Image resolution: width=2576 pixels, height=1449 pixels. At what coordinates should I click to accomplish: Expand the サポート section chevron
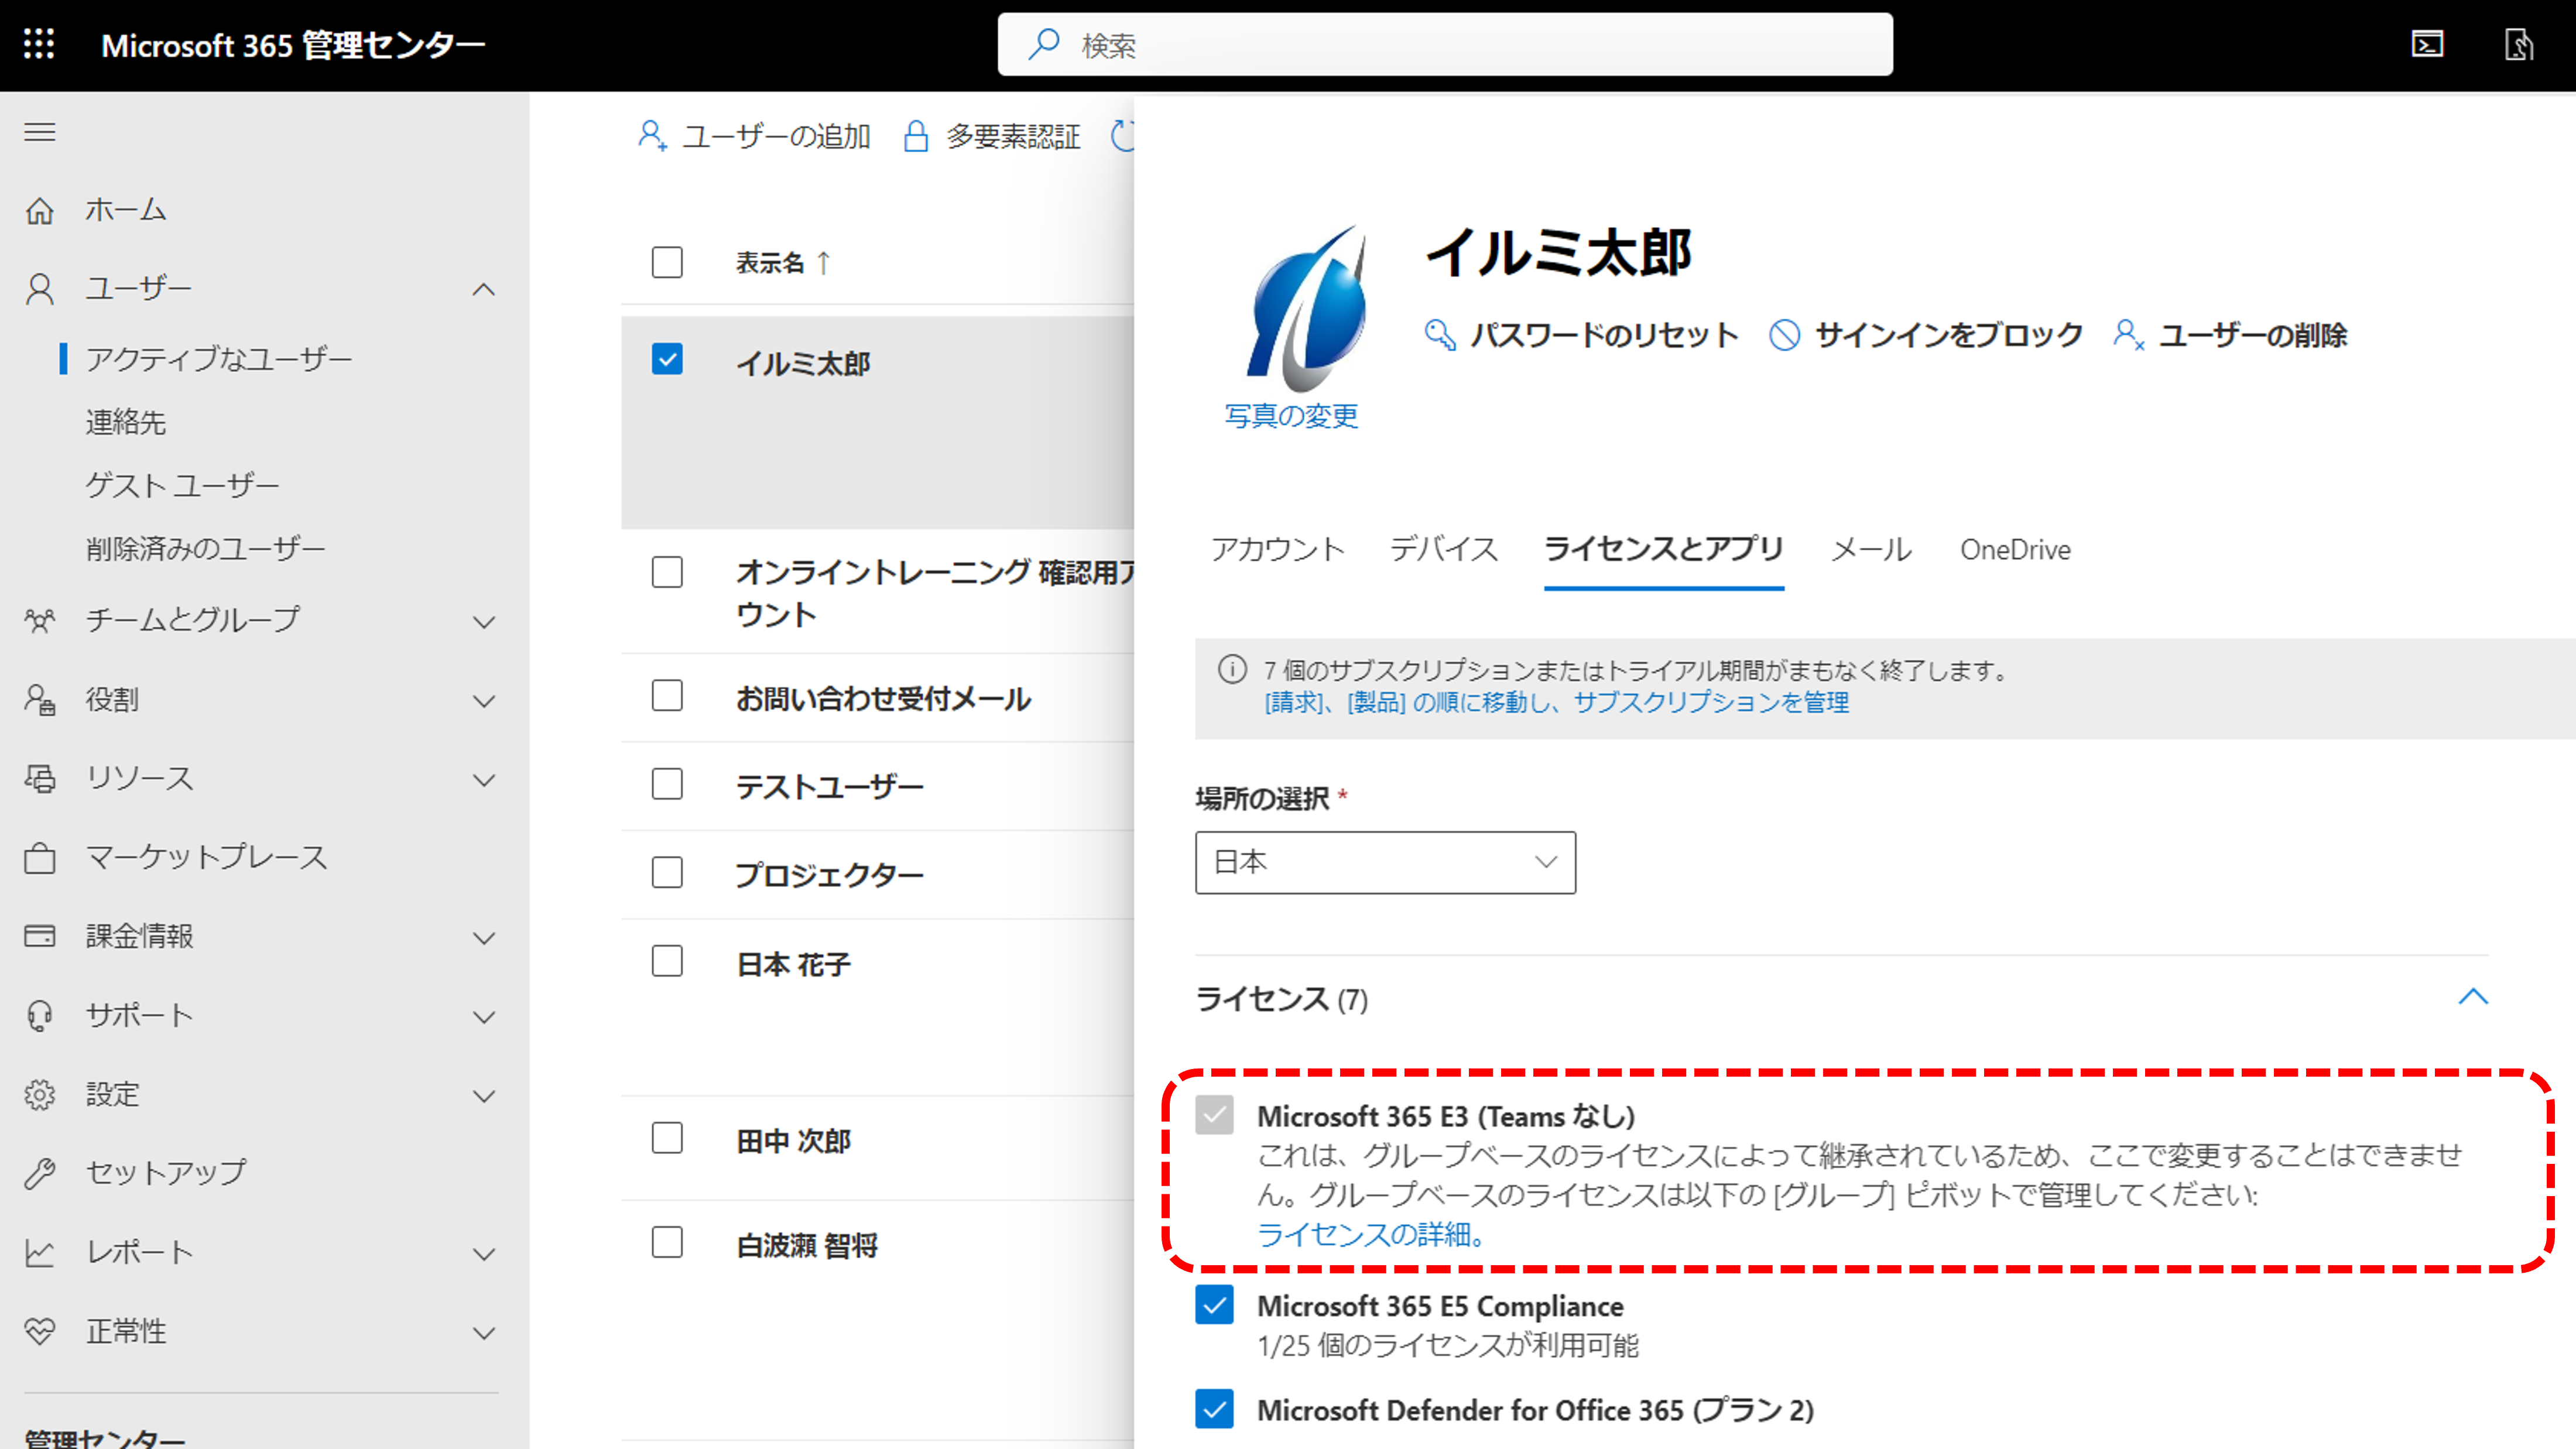(484, 1017)
